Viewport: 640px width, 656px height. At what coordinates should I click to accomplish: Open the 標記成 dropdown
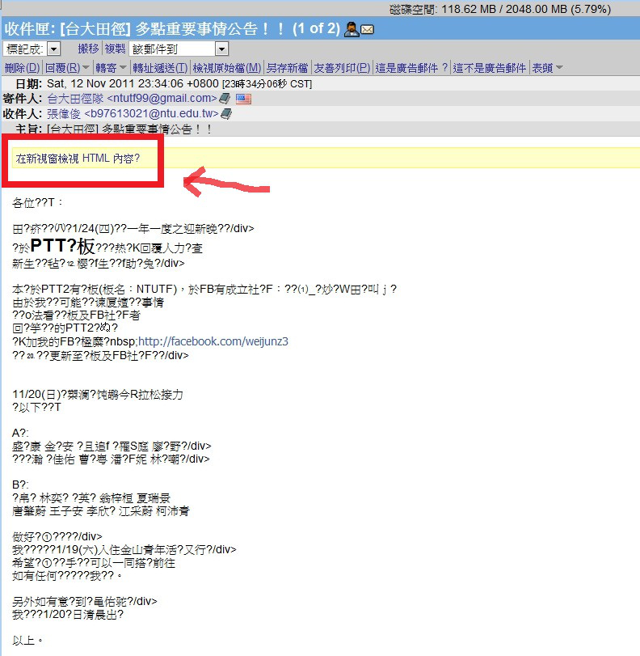(x=53, y=49)
